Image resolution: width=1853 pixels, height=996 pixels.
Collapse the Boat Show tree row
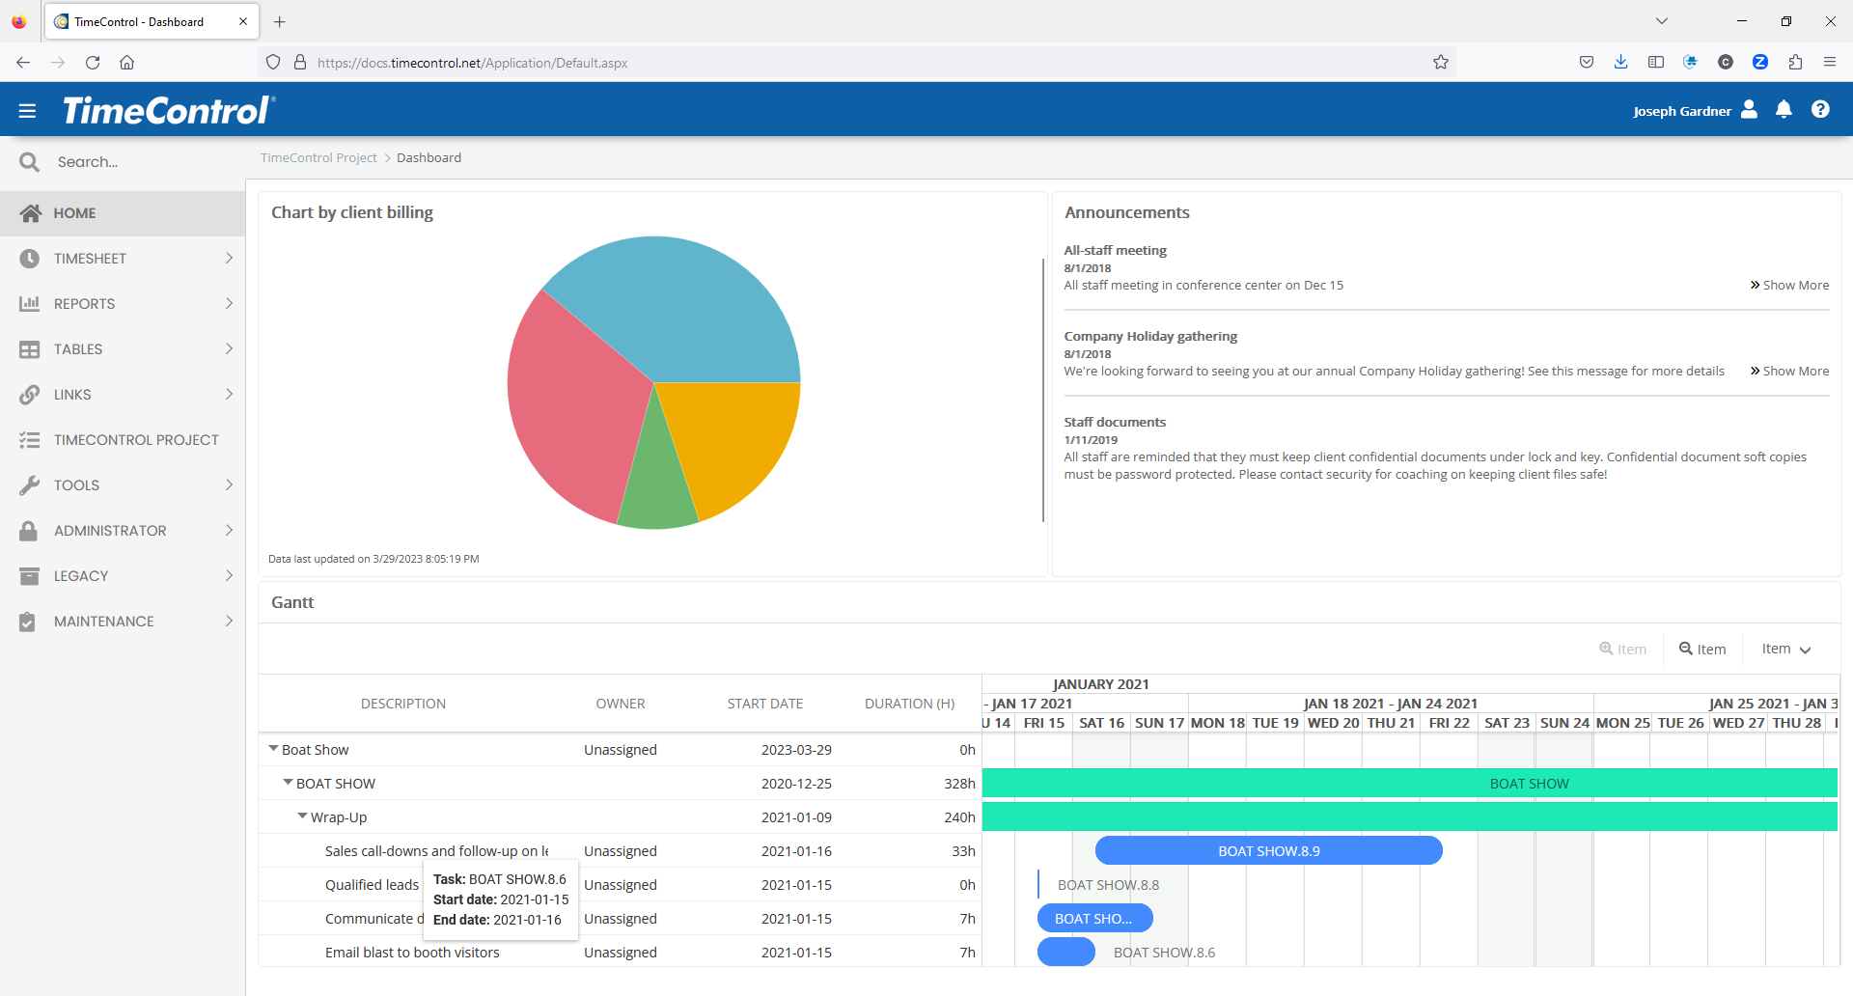coord(273,749)
